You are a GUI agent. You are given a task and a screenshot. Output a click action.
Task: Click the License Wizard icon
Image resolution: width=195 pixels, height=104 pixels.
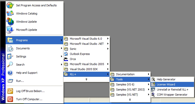click(153, 84)
